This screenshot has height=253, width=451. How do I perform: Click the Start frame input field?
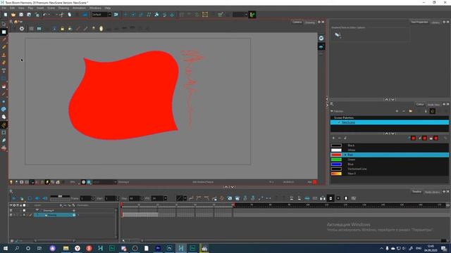point(110,198)
